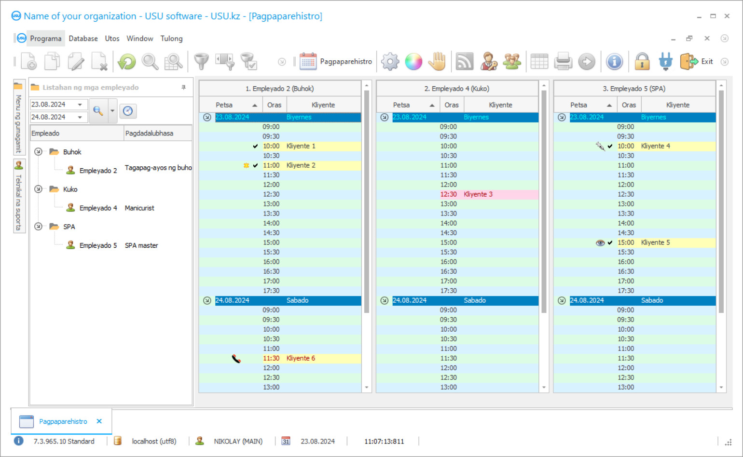Image resolution: width=743 pixels, height=457 pixels.
Task: Click the printer icon
Action: pyautogui.click(x=563, y=62)
